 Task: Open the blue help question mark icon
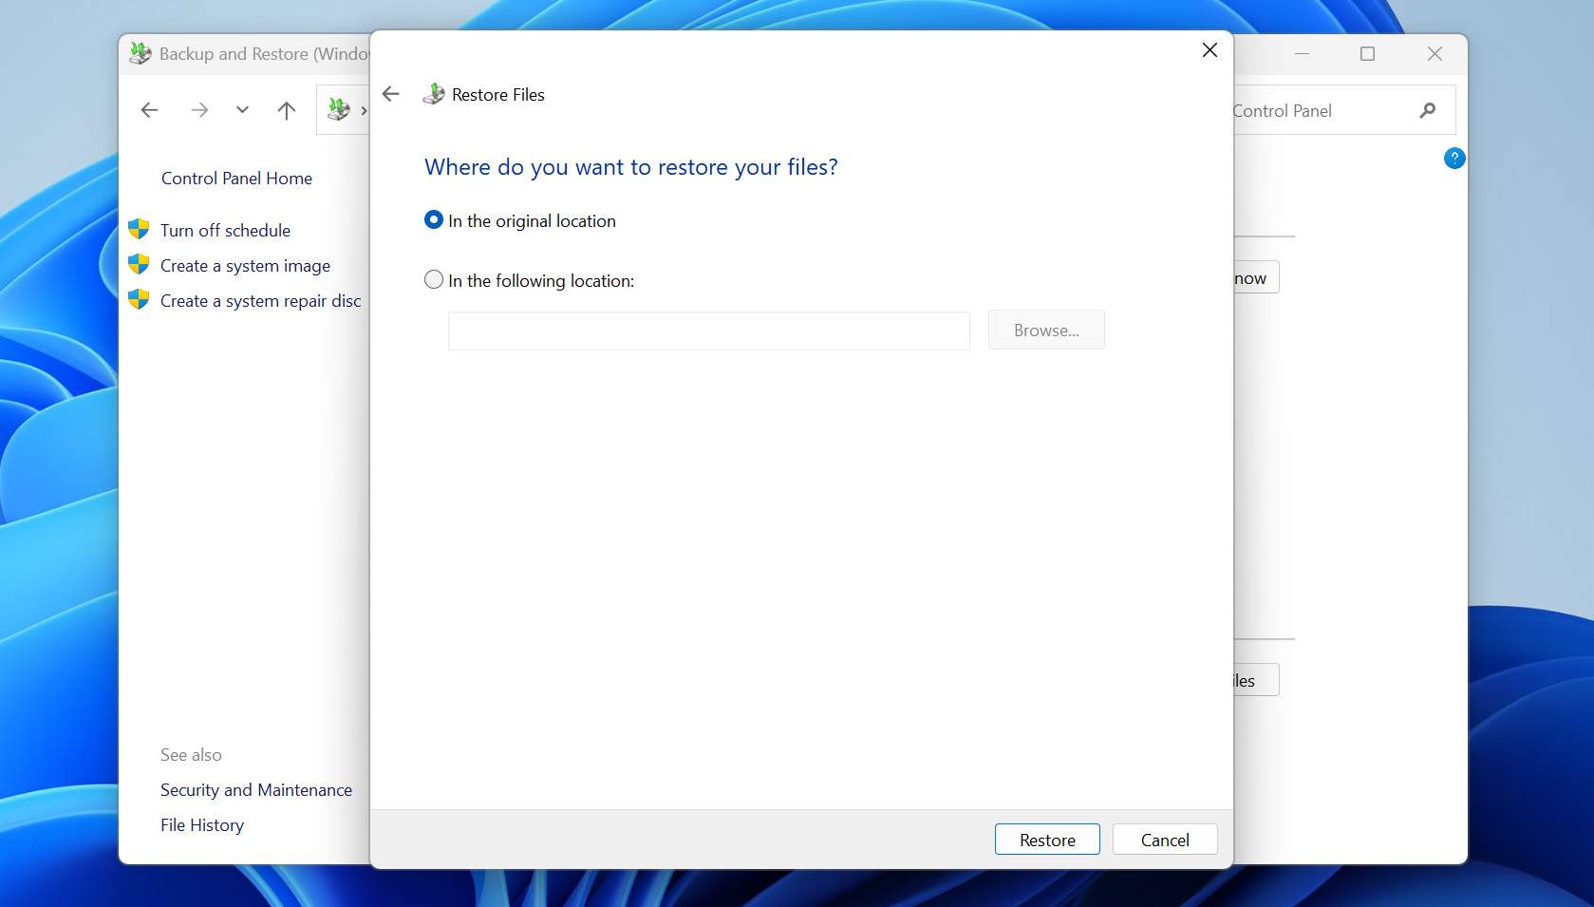[x=1453, y=159]
